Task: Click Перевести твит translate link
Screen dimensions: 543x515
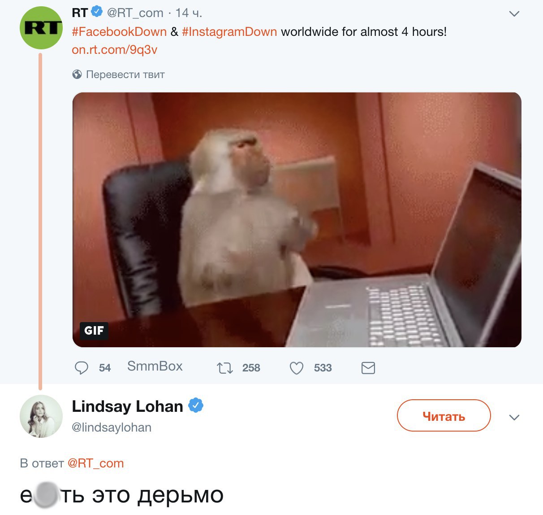Action: (125, 74)
